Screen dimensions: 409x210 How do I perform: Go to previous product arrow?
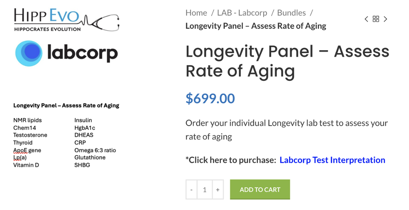point(366,19)
